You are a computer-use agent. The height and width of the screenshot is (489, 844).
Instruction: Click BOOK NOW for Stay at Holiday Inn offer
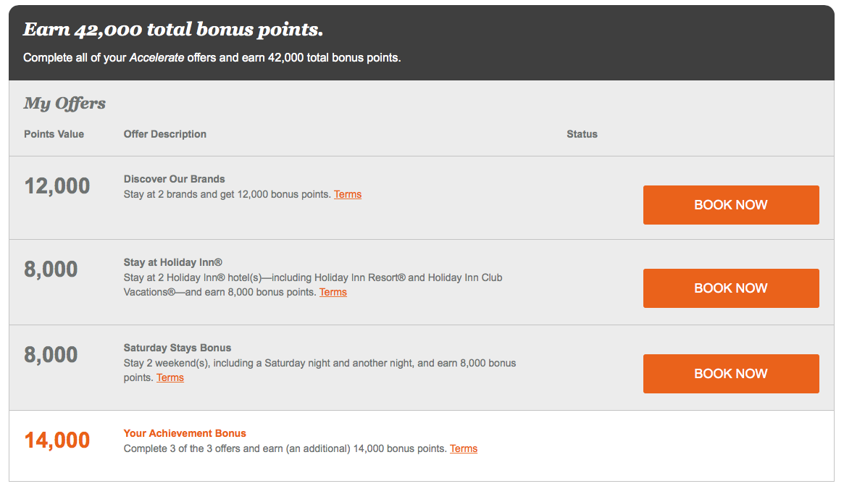[x=731, y=288]
